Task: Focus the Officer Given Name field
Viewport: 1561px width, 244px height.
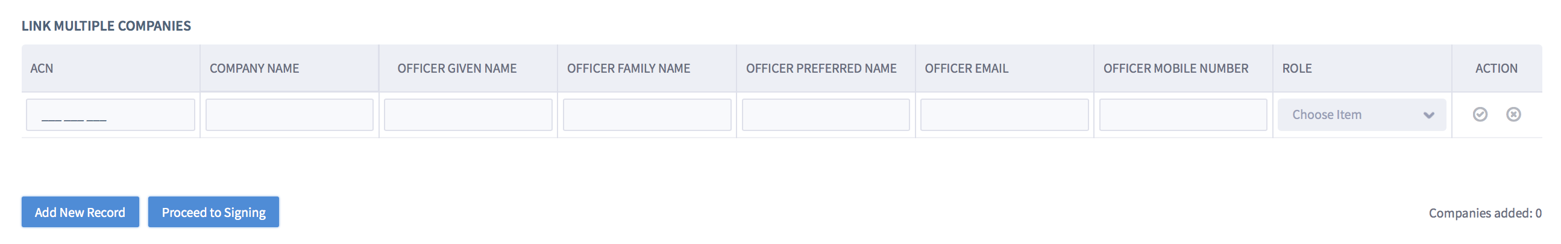Action: click(x=468, y=115)
